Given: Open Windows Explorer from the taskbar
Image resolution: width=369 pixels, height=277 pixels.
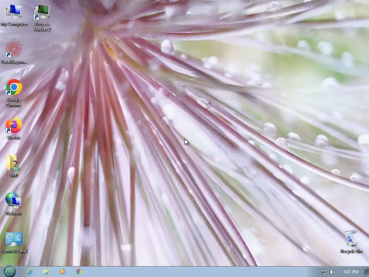Looking at the screenshot, I should pyautogui.click(x=46, y=272).
